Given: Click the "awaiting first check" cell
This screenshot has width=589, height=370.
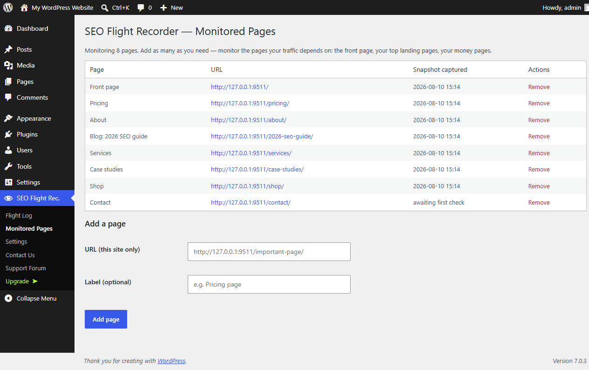Looking at the screenshot, I should (439, 202).
